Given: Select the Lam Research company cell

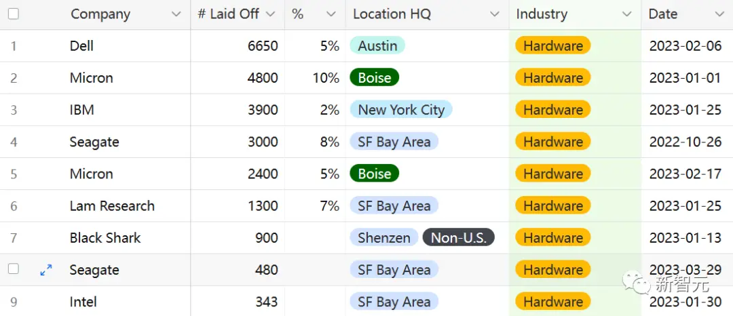Looking at the screenshot, I should tap(127, 206).
